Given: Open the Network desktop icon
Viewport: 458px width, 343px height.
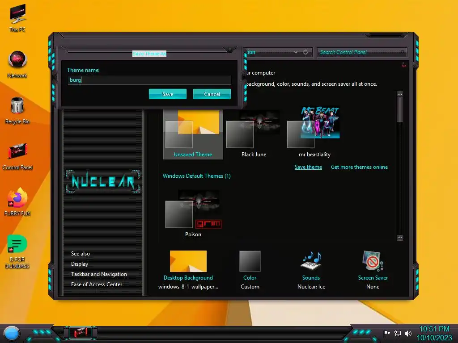Looking at the screenshot, I should pos(17,64).
